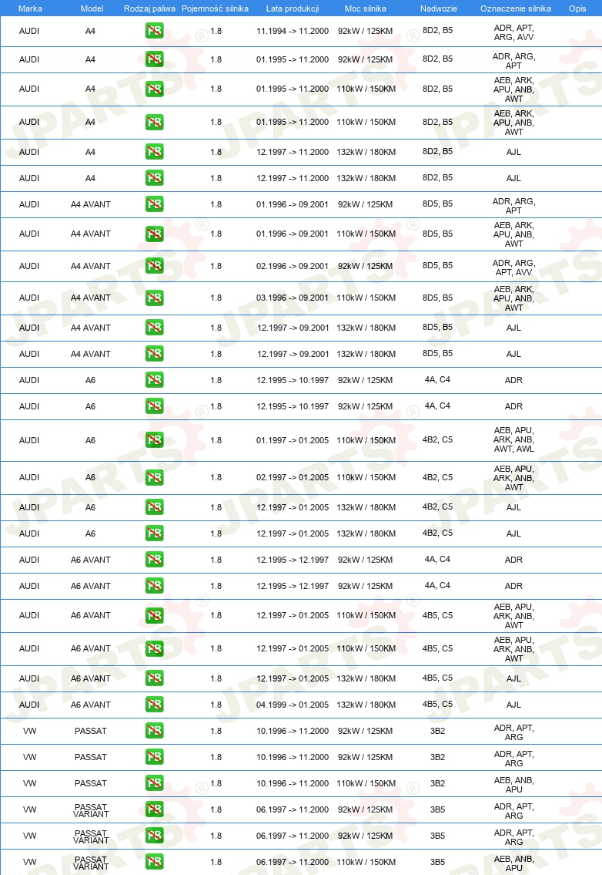Screen dimensions: 602x875
Task: Click '4B5, C5' in the A6 AVANT 04.1999 row
Action: [437, 705]
